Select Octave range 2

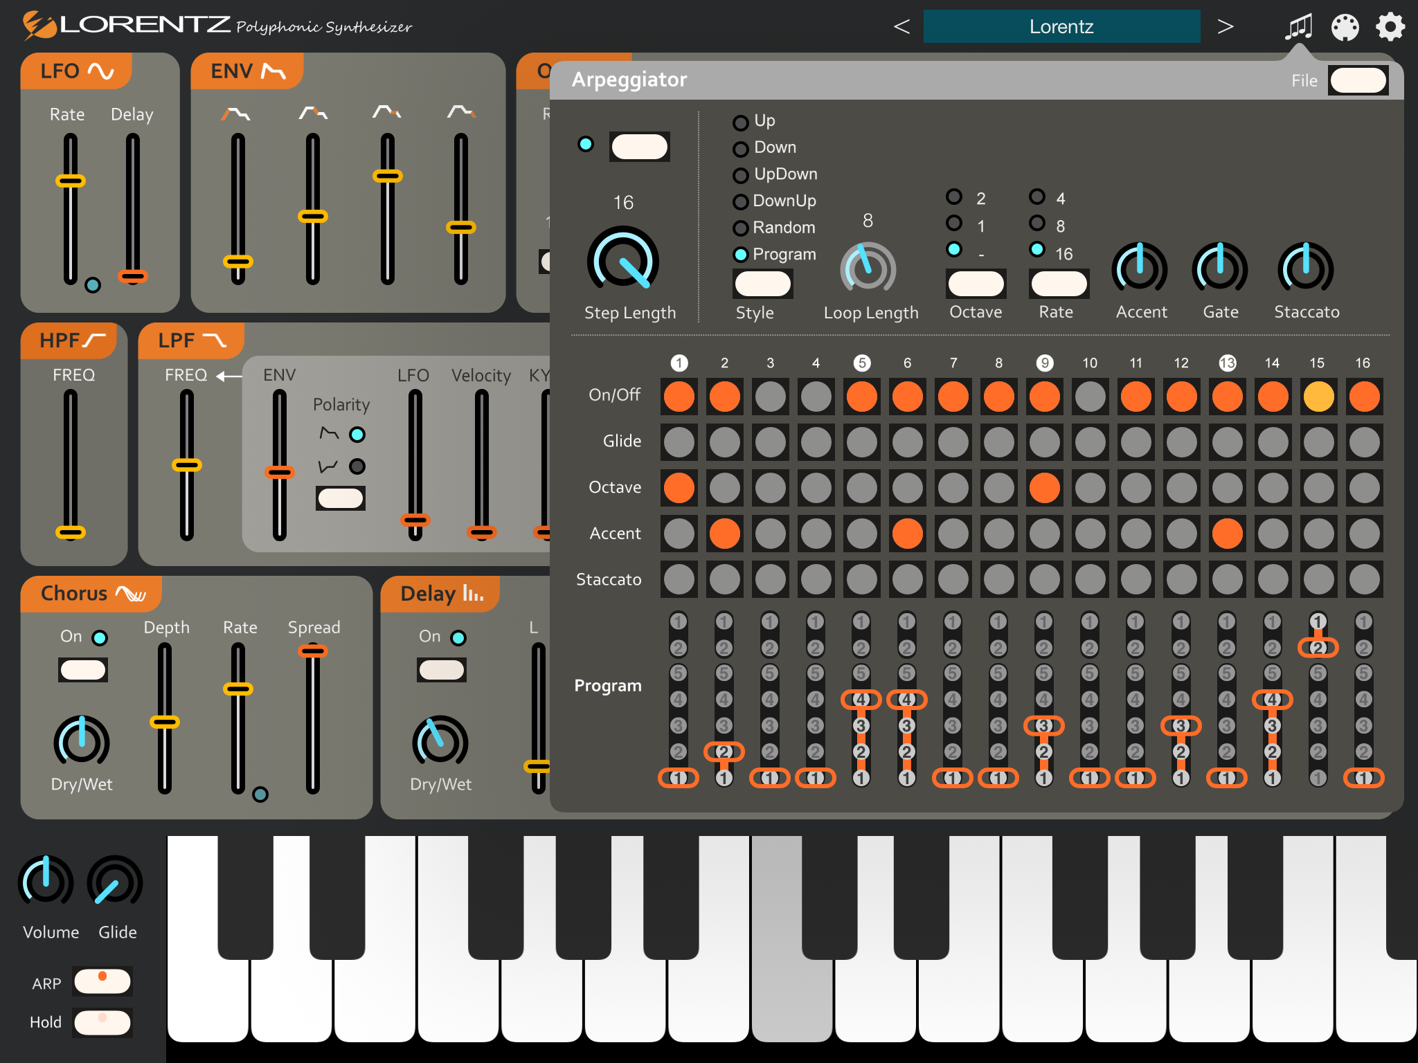[x=954, y=197]
